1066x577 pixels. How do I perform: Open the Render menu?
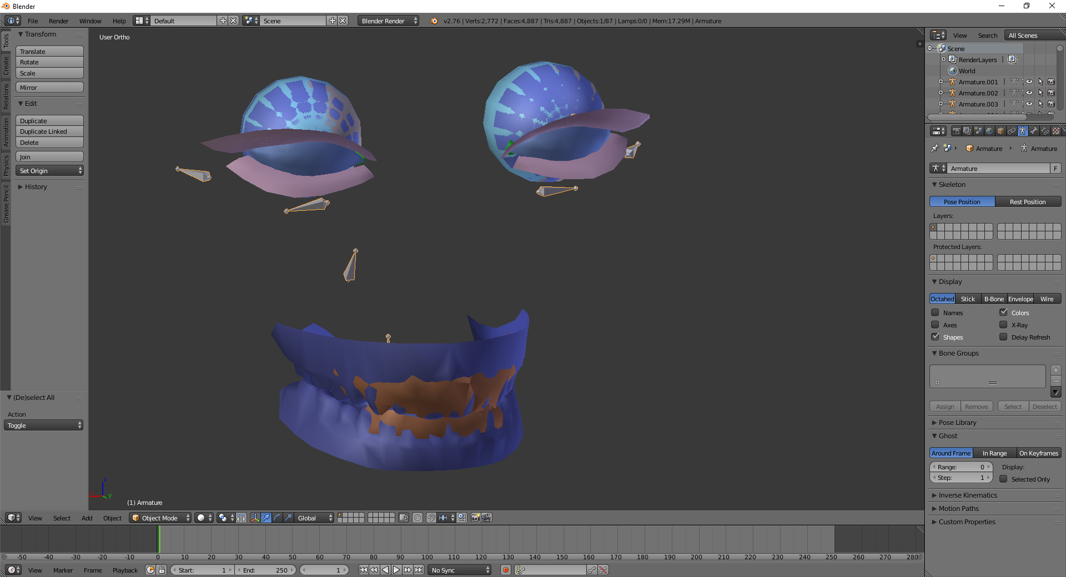(x=58, y=21)
